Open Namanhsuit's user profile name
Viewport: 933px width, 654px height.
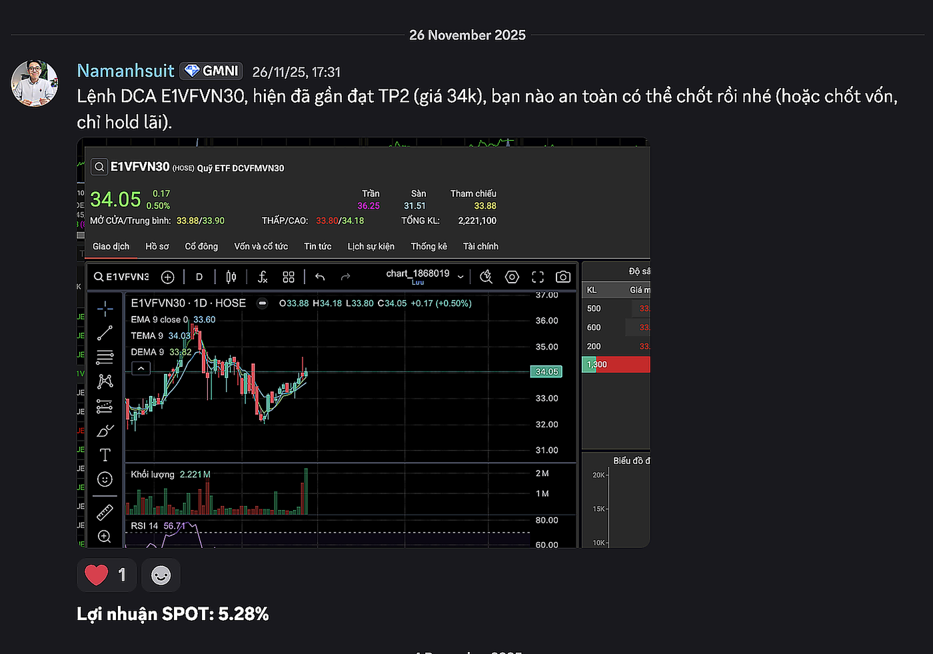tap(125, 71)
